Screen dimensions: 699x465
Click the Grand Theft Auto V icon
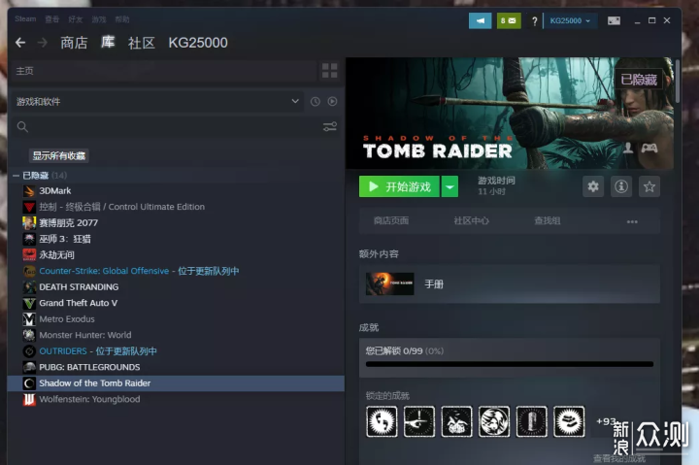[x=29, y=303]
